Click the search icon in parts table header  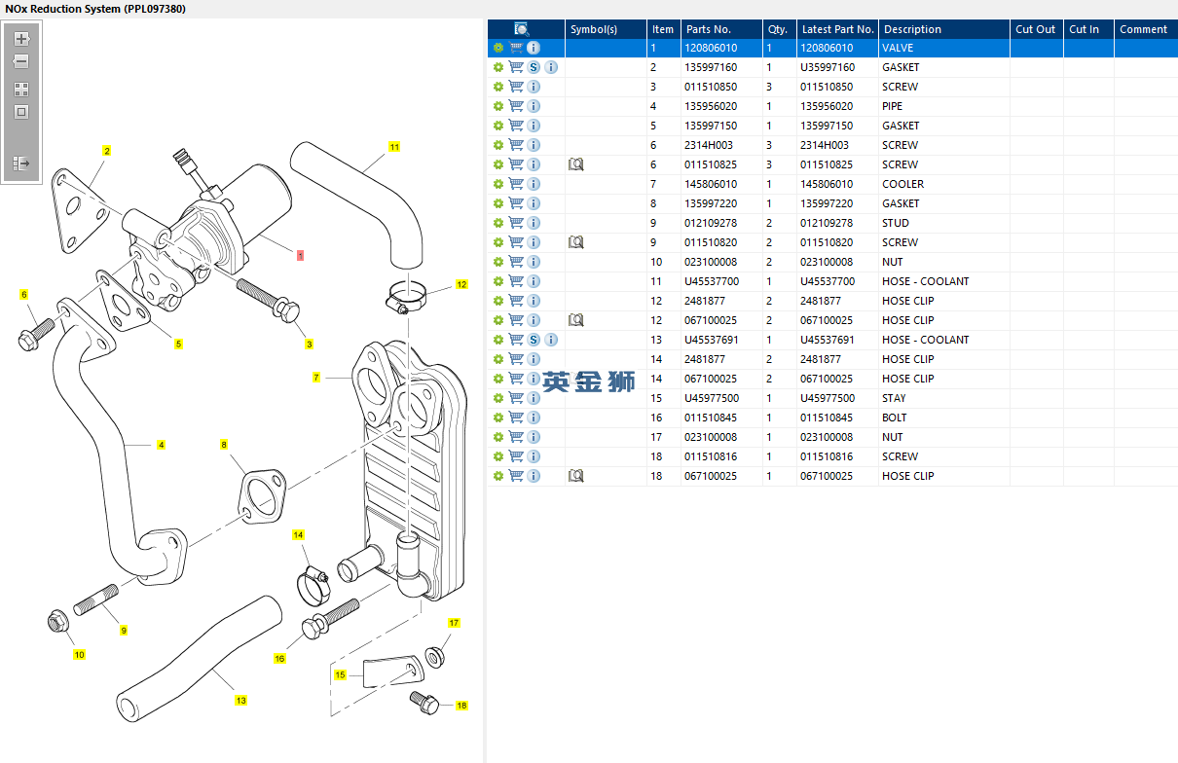[521, 29]
